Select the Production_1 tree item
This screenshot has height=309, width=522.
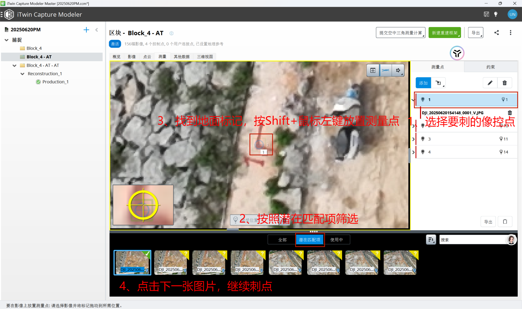[x=55, y=82]
